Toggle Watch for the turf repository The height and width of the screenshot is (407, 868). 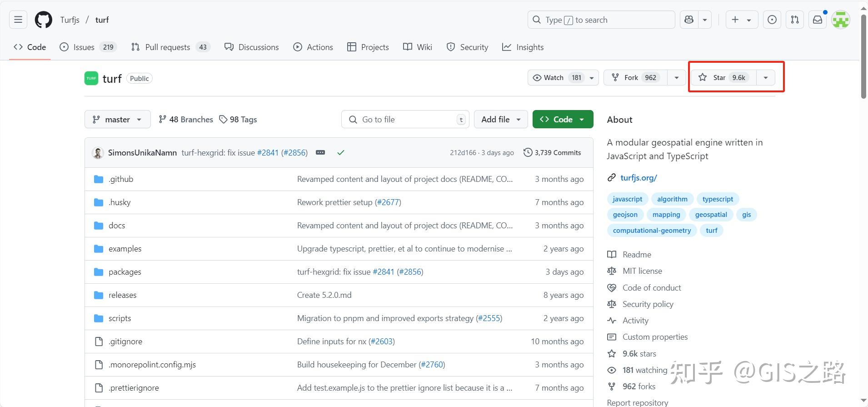click(558, 78)
